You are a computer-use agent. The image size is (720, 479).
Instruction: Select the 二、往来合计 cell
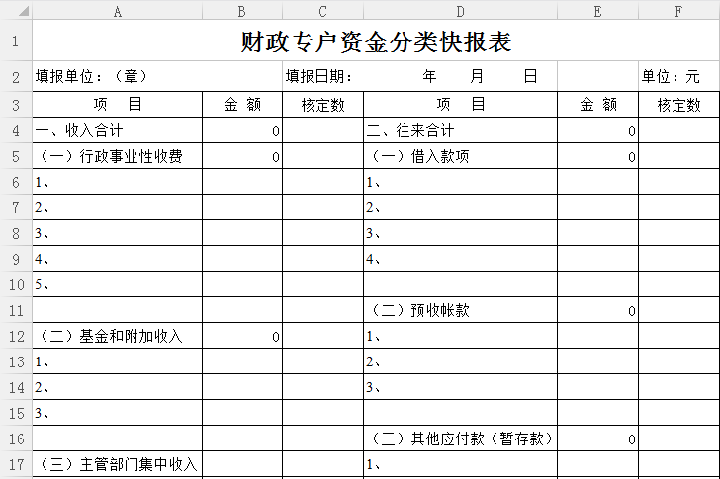click(460, 130)
